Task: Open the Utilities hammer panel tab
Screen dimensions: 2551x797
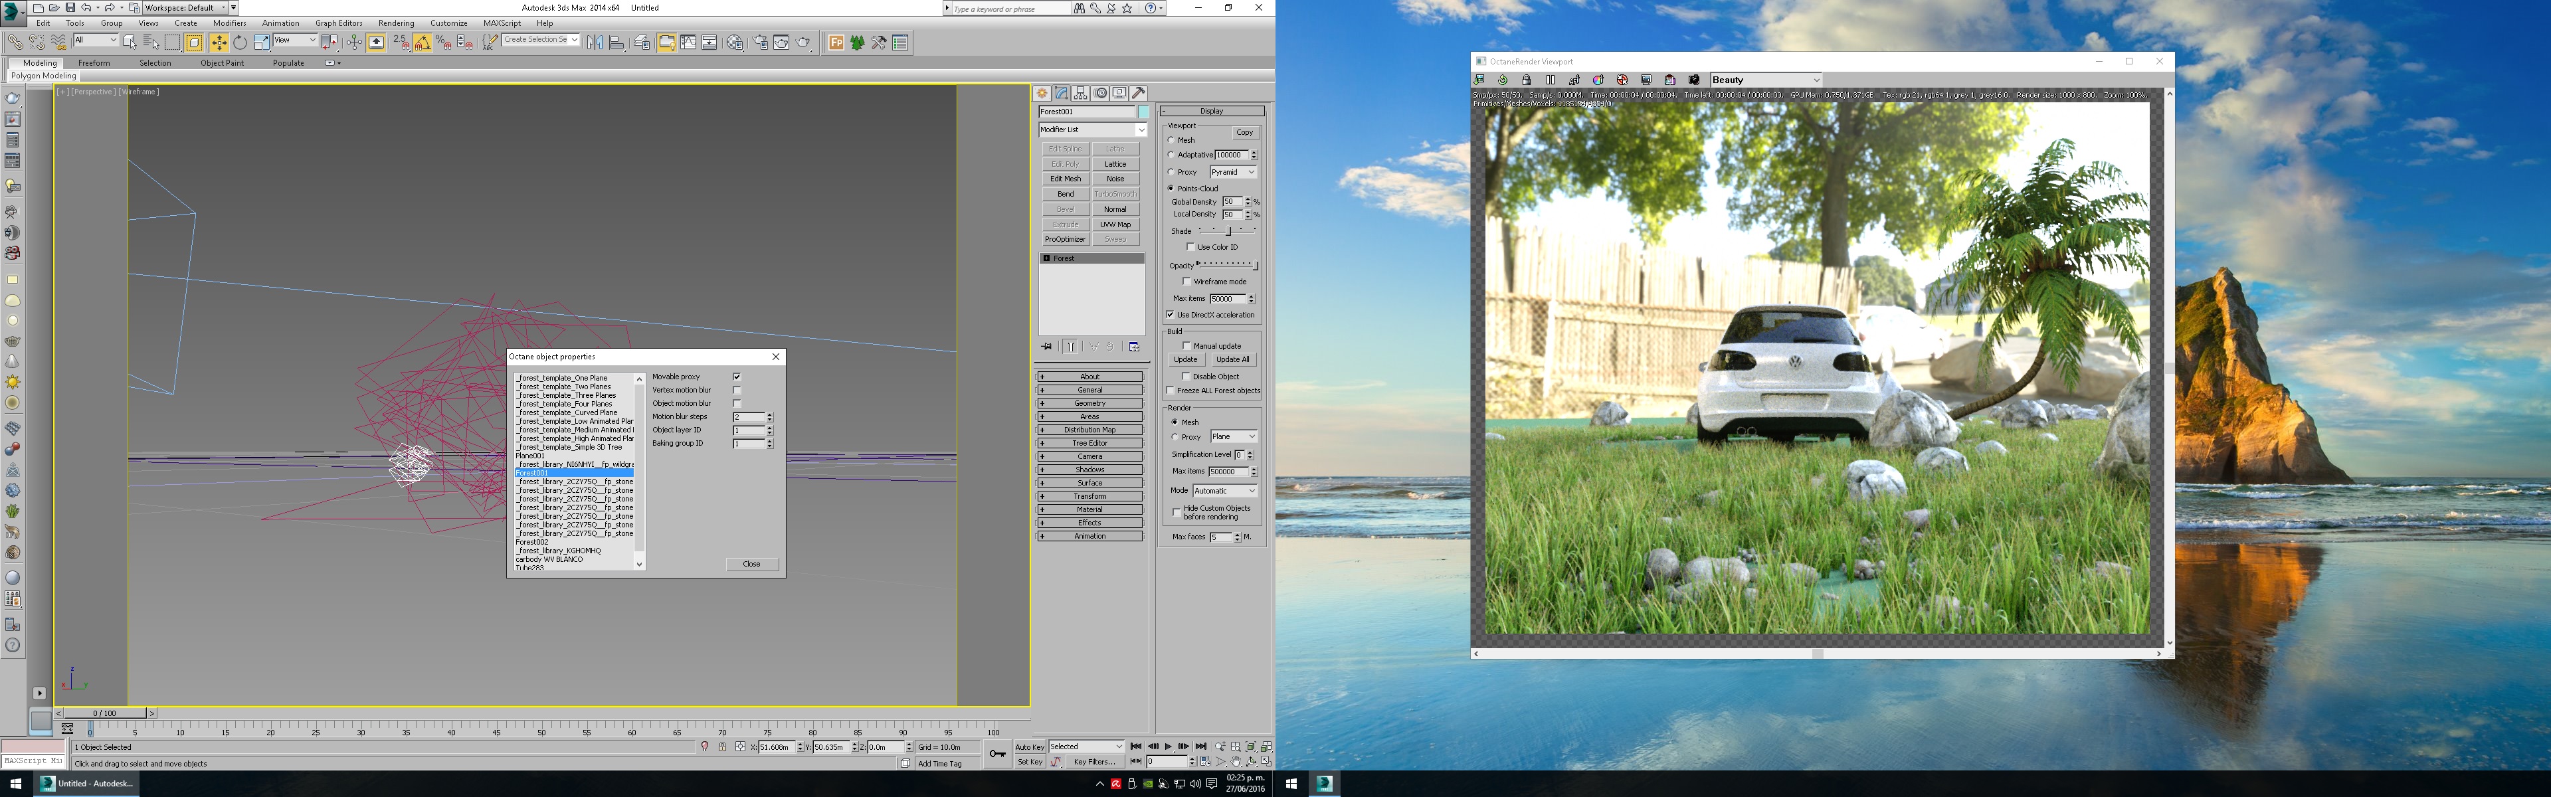Action: click(1139, 93)
